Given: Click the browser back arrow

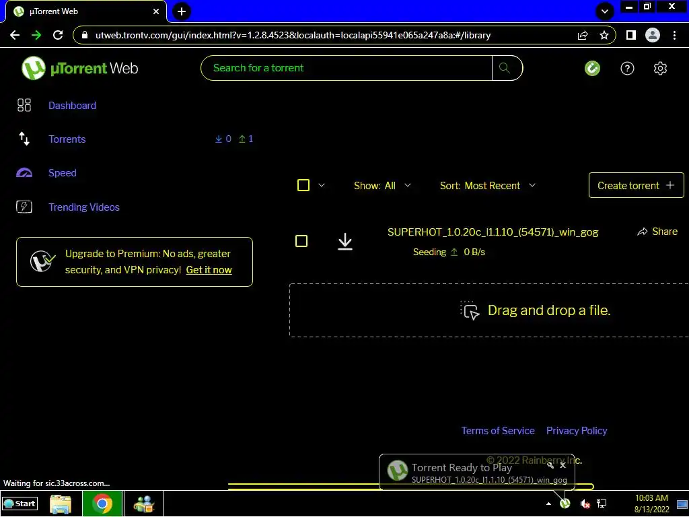Looking at the screenshot, I should [15, 35].
